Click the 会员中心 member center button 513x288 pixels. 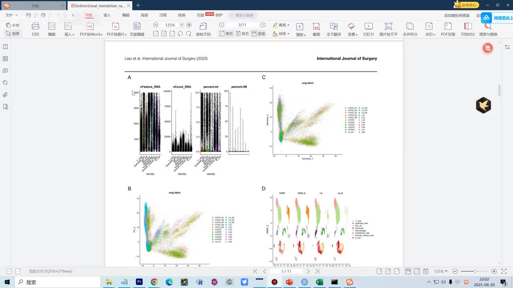pyautogui.click(x=466, y=5)
